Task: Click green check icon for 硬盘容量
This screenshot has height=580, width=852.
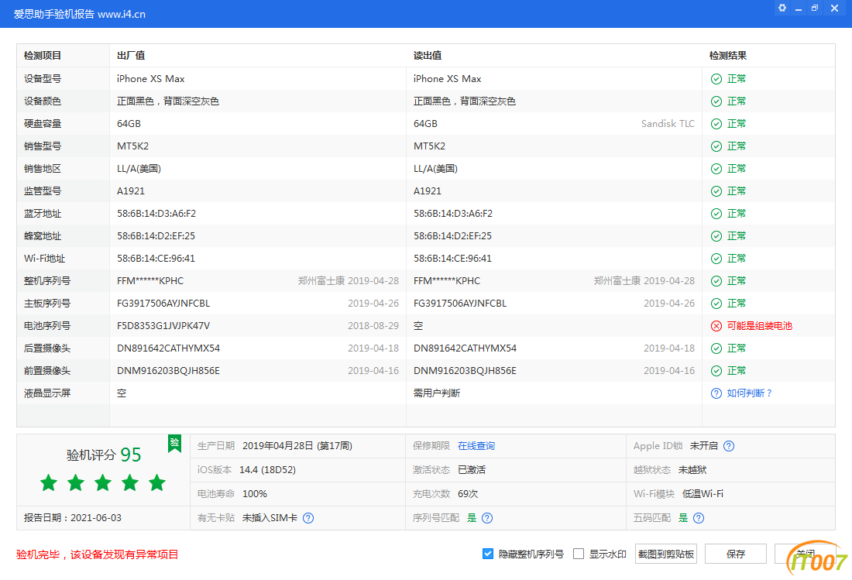Action: (716, 124)
